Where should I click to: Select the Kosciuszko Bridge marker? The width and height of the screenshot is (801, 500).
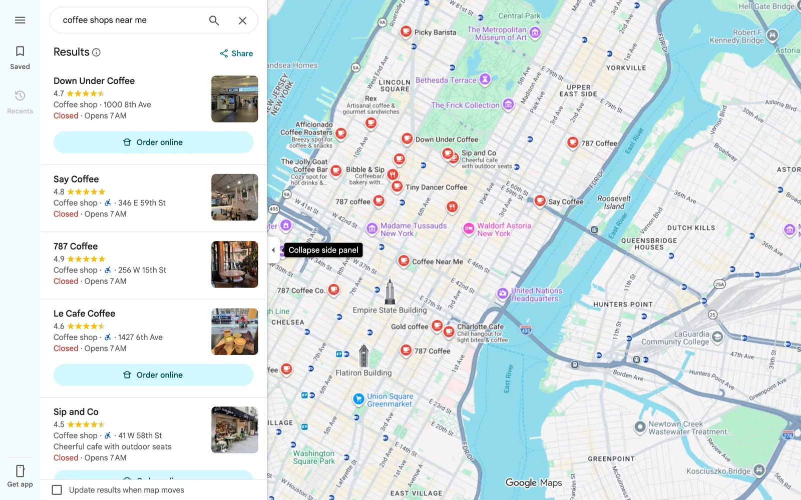point(759,470)
